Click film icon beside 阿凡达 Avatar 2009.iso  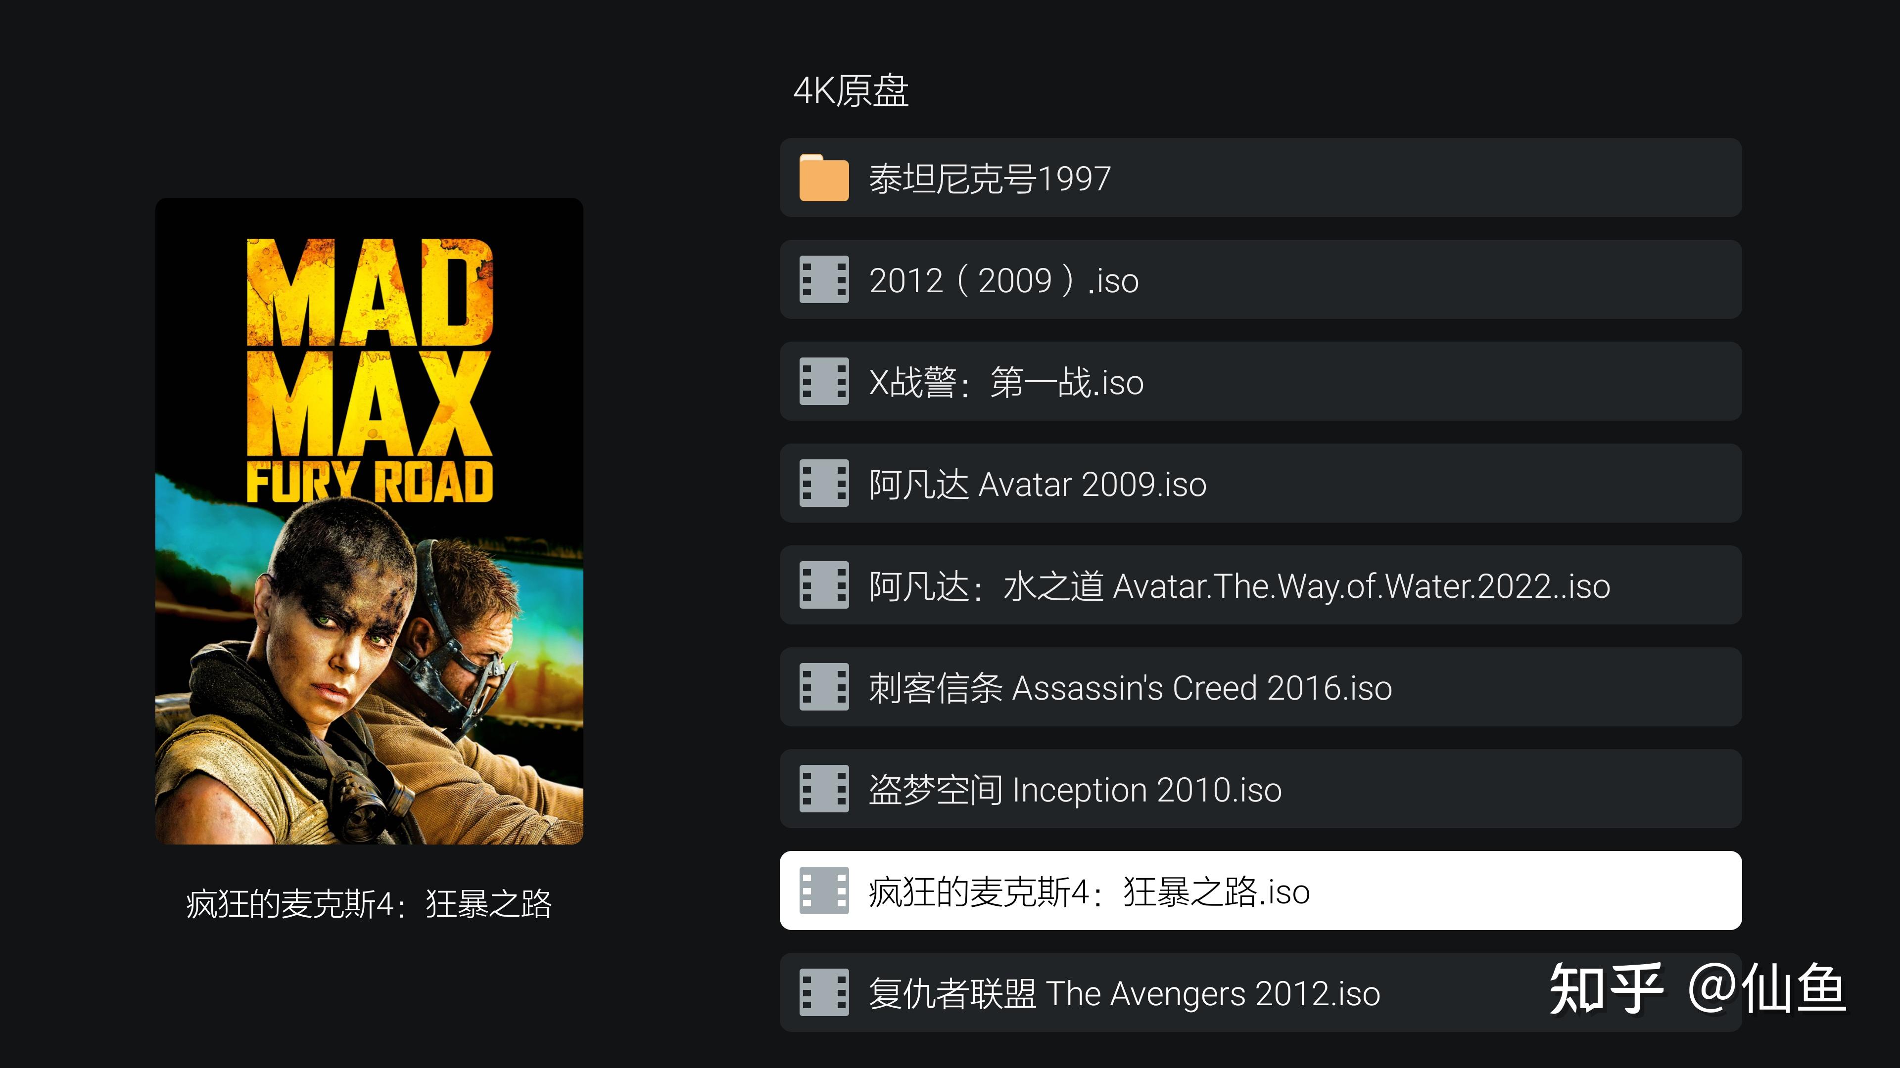(x=824, y=483)
